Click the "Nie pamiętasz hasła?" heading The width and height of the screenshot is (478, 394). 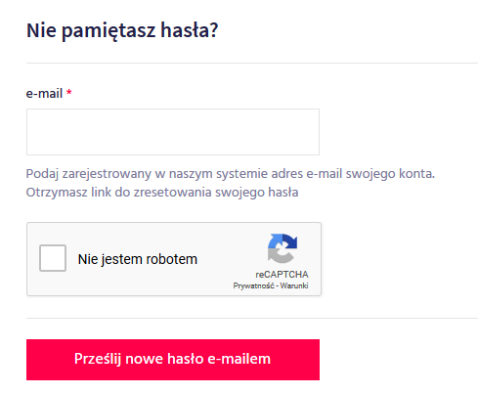point(122,30)
